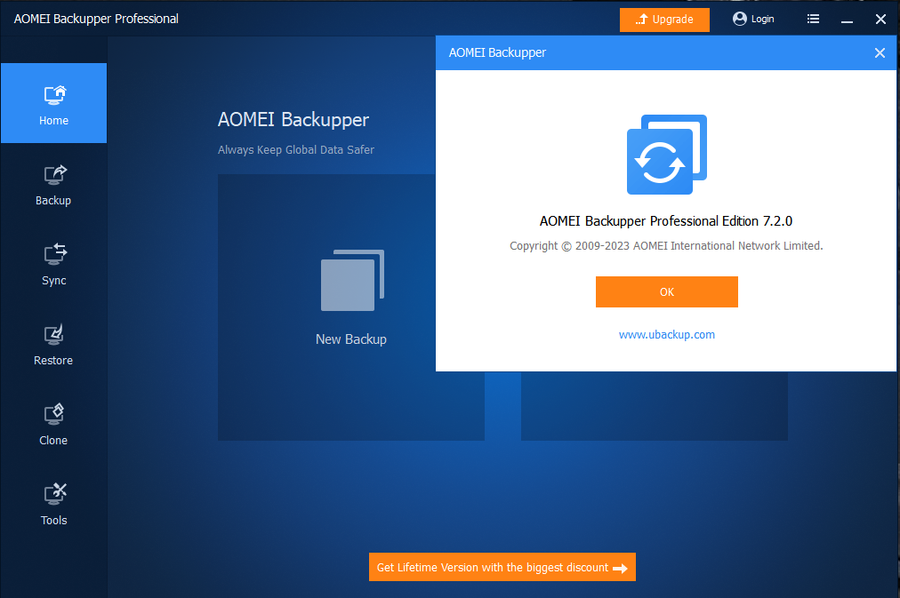The image size is (900, 598).
Task: Click the 'AOMEI Backupper' heading on home page
Action: pos(293,120)
